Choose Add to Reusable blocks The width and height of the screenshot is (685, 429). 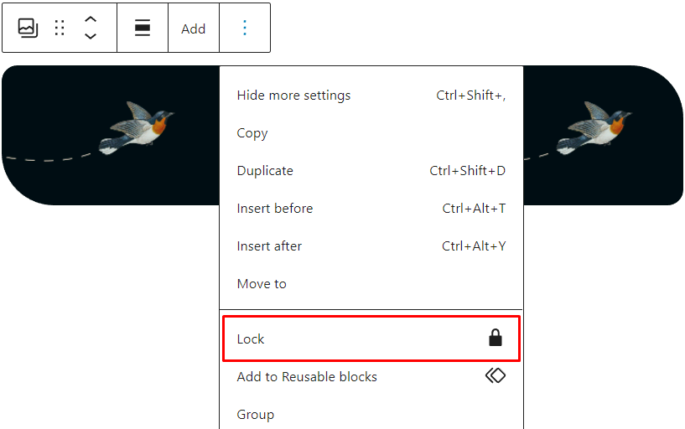(x=307, y=377)
